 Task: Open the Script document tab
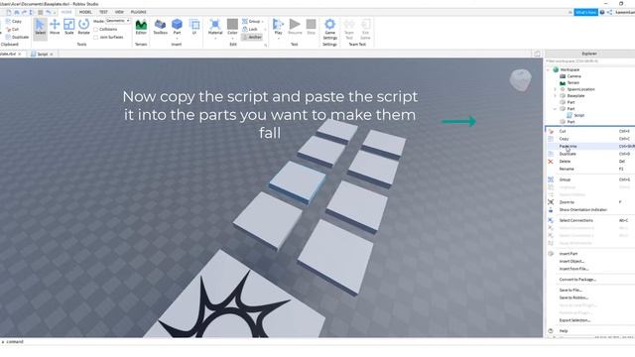pyautogui.click(x=42, y=54)
